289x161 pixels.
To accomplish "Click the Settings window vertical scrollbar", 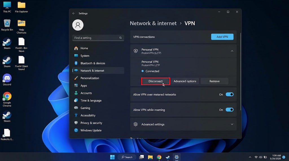I will (x=240, y=72).
